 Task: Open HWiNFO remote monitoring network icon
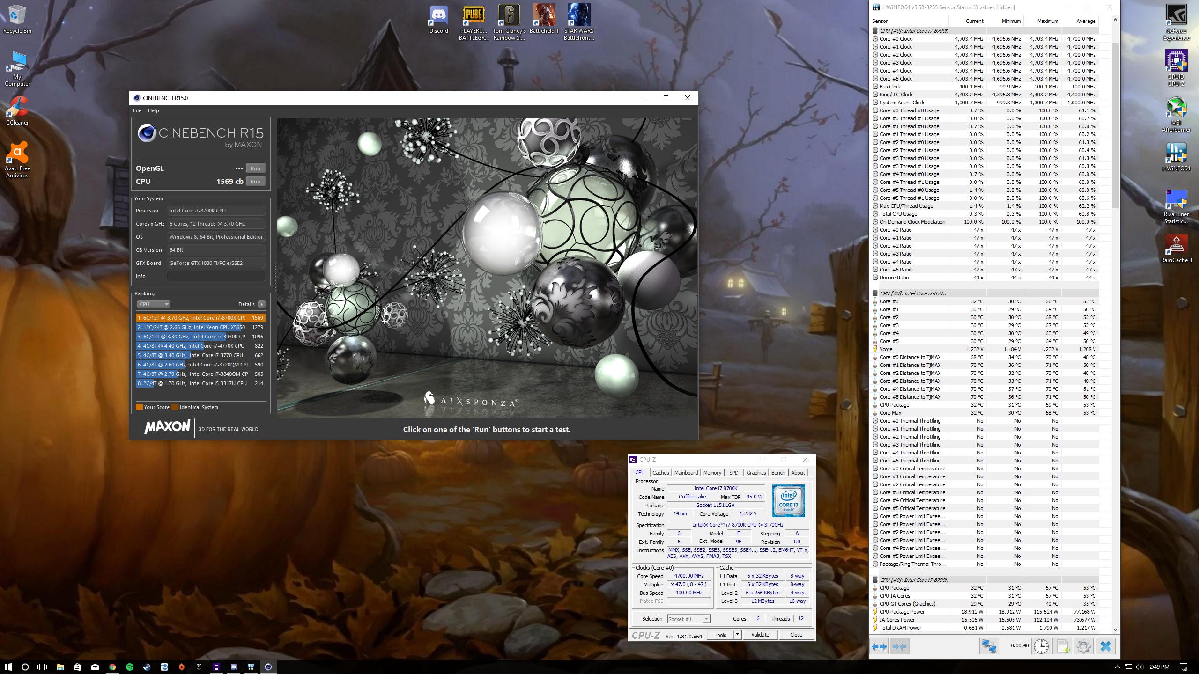989,646
